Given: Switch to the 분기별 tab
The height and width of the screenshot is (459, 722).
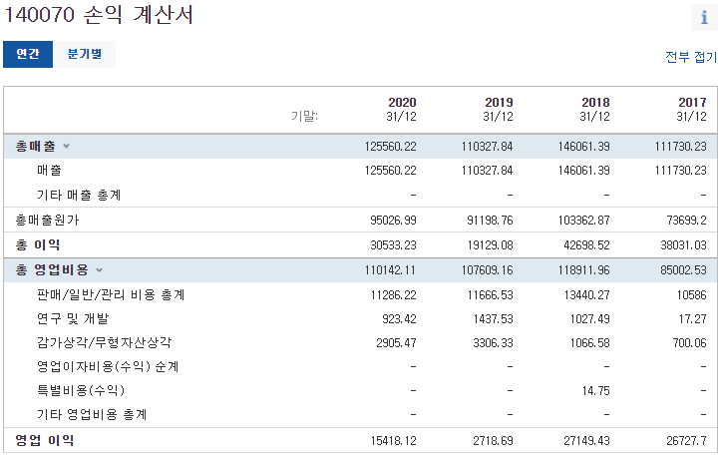Looking at the screenshot, I should click(x=84, y=54).
